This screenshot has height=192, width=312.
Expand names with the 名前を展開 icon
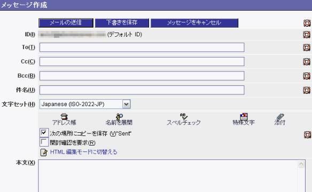click(119, 119)
